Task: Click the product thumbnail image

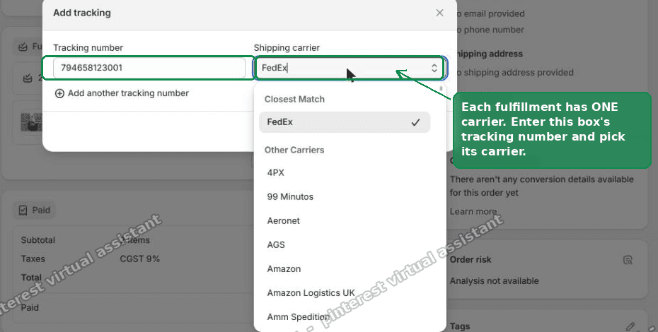Action: click(x=31, y=122)
